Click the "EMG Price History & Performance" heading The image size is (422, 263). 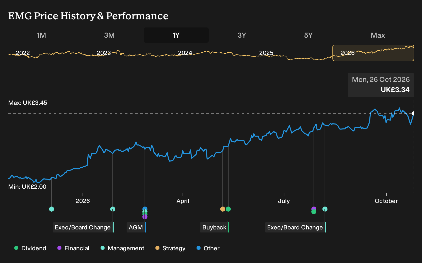pyautogui.click(x=88, y=16)
